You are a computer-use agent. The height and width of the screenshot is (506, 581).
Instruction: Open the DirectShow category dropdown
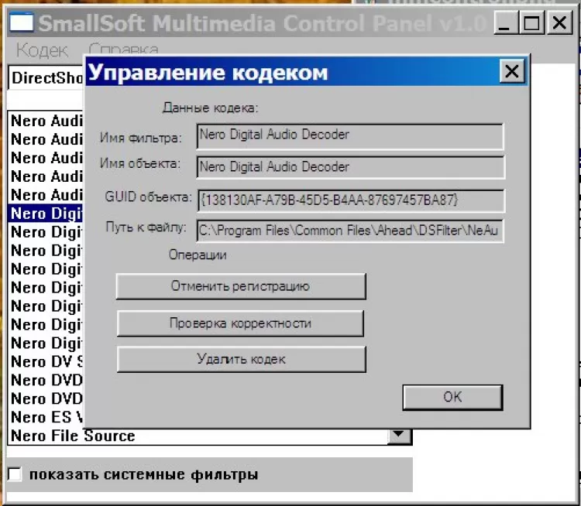(x=46, y=77)
